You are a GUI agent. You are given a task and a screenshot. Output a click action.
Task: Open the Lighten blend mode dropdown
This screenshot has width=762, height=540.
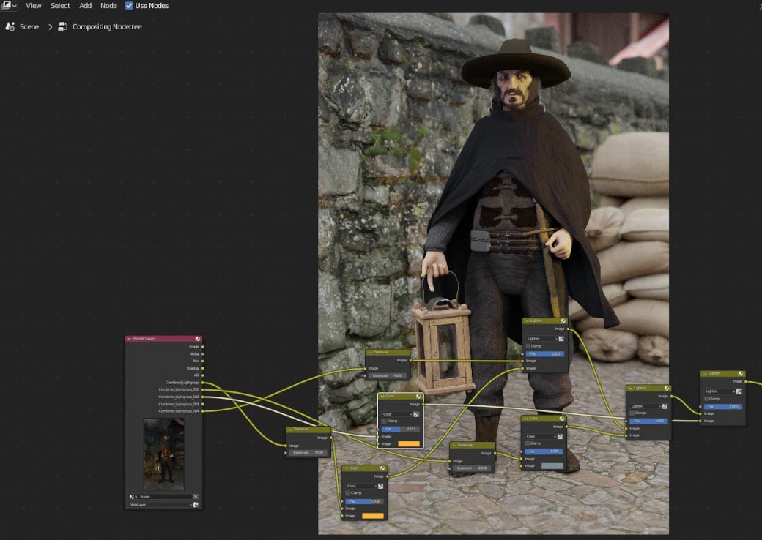(x=542, y=337)
